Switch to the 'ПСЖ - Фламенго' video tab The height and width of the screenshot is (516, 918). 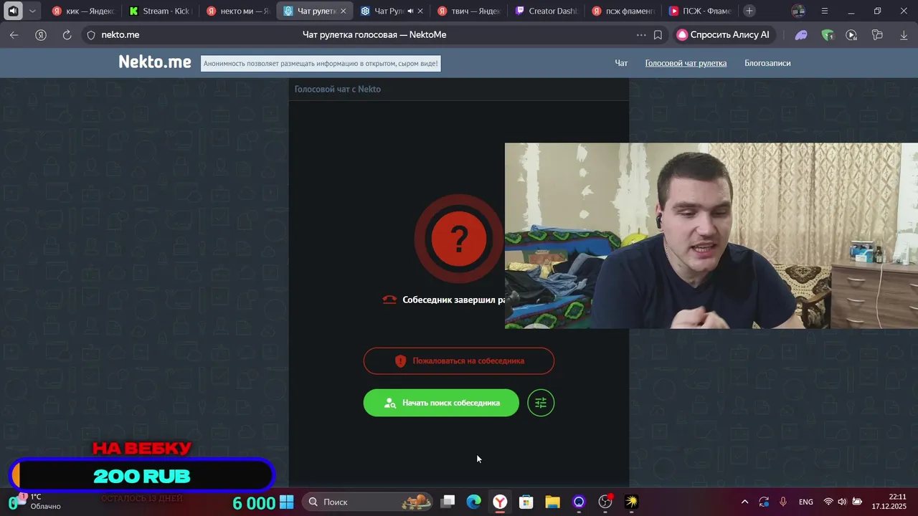tap(700, 11)
